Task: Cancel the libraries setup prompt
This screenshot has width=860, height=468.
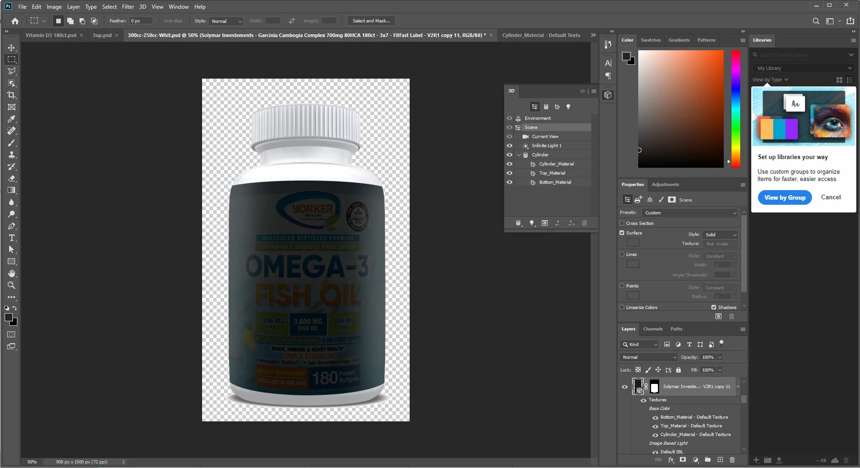Action: click(x=831, y=197)
